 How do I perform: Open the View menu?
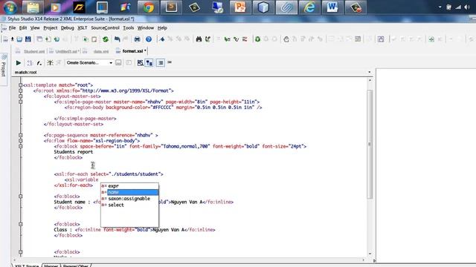pyautogui.click(x=35, y=28)
